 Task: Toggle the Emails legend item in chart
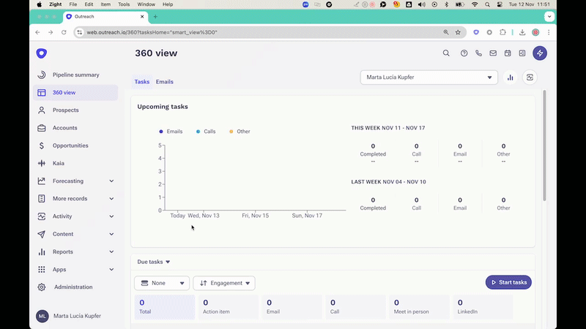[x=171, y=132]
